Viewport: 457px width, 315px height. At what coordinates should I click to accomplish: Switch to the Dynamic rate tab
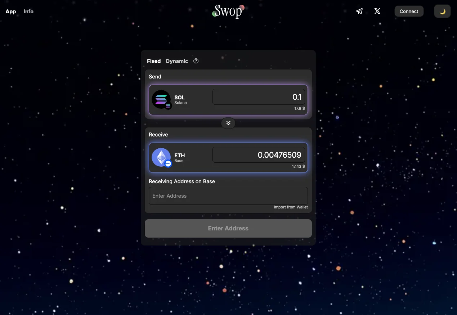177,61
